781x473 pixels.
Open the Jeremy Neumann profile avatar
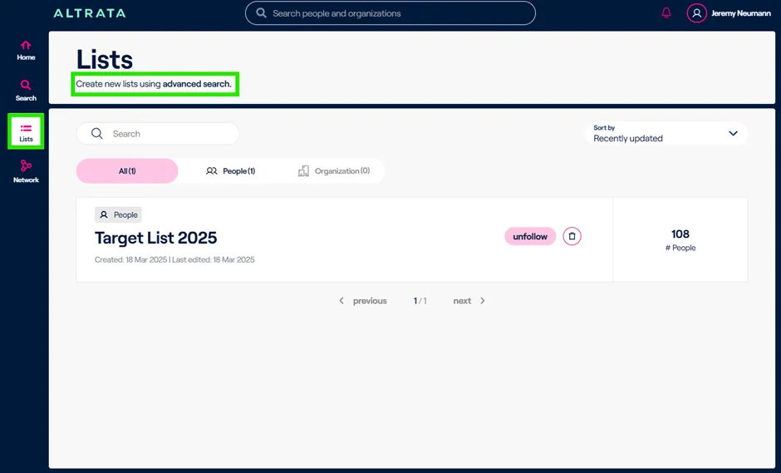(x=696, y=13)
